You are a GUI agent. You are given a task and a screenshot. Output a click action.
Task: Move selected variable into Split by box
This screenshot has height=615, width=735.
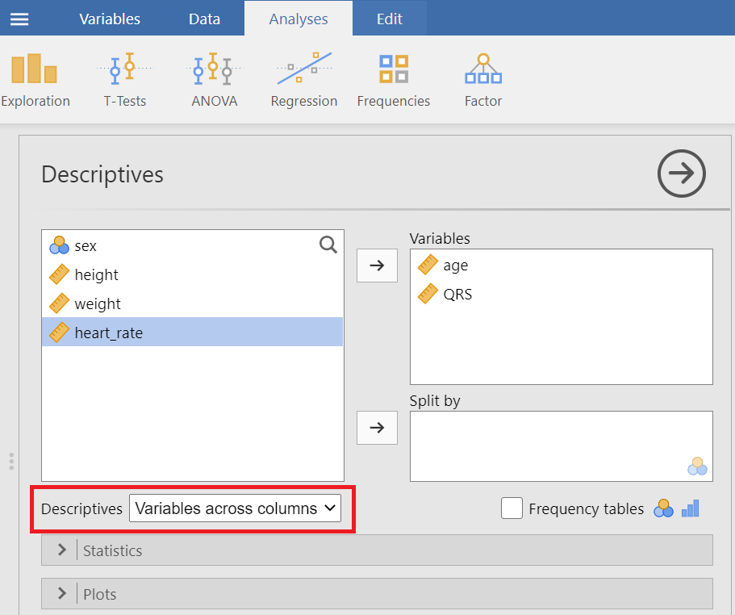pyautogui.click(x=377, y=428)
